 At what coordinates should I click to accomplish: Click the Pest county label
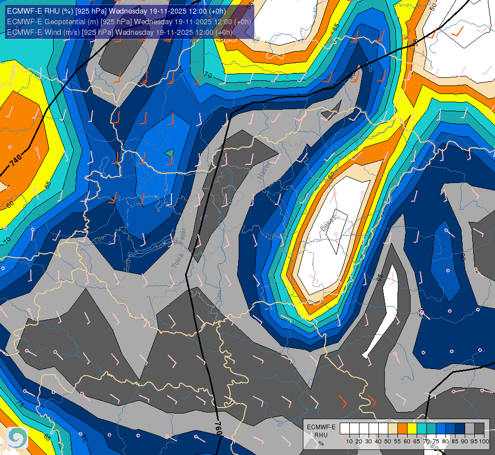pyautogui.click(x=274, y=236)
